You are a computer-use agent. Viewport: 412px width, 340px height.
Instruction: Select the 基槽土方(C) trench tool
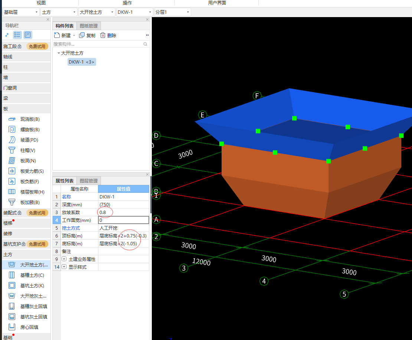tap(26, 275)
